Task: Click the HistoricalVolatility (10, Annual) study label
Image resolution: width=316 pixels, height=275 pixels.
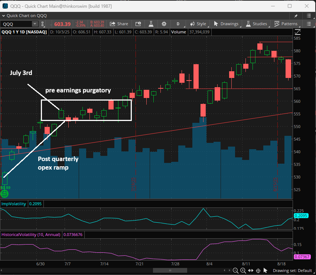Action: pos(31,235)
